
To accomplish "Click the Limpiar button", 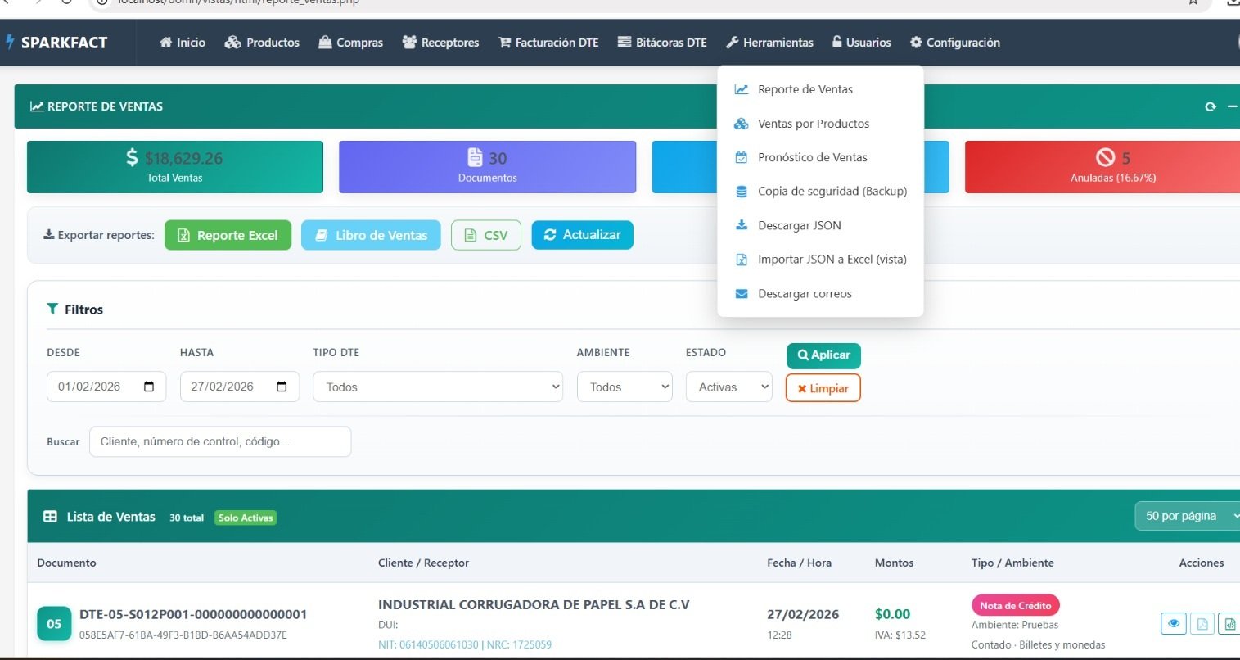I will pyautogui.click(x=823, y=388).
